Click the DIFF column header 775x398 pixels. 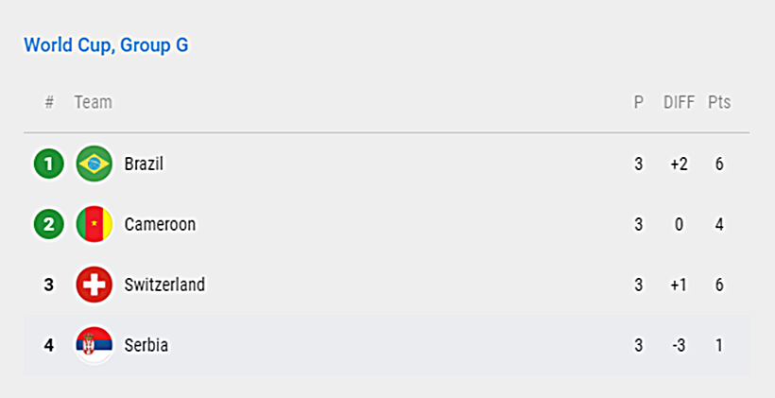[680, 102]
